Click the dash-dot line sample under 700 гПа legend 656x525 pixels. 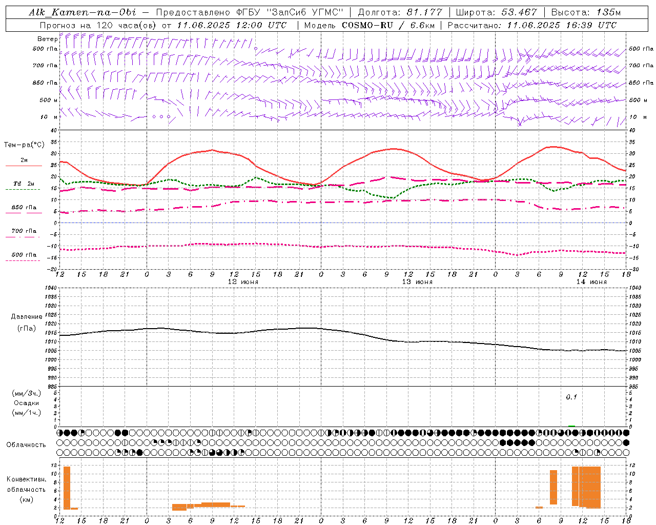coord(23,237)
